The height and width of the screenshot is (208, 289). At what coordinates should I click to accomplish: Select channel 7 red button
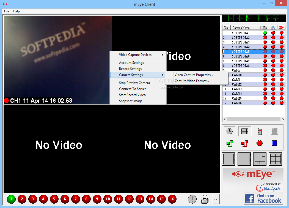[76, 199]
